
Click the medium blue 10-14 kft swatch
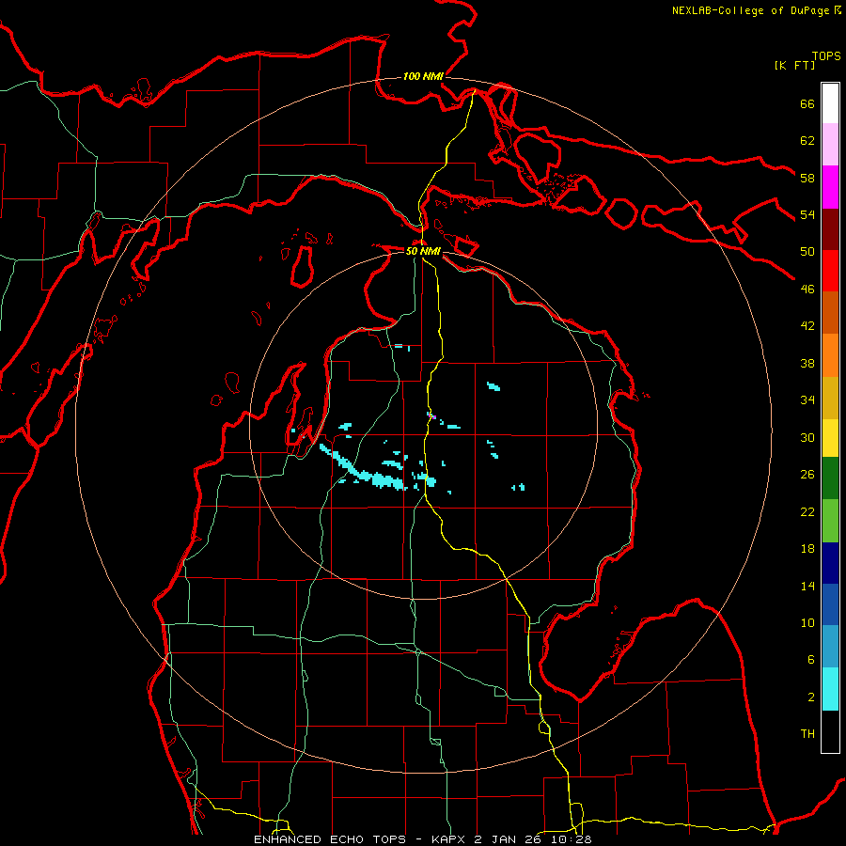pyautogui.click(x=830, y=604)
